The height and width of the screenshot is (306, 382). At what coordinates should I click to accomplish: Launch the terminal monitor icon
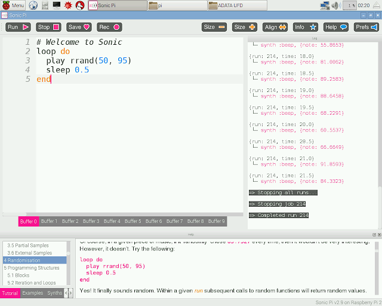(x=57, y=5)
